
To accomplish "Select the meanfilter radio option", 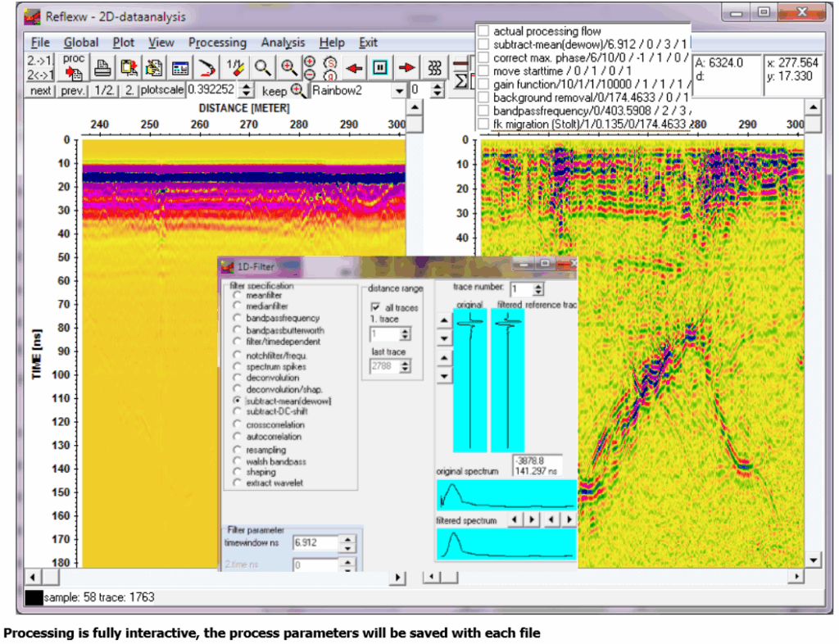I will (x=237, y=295).
